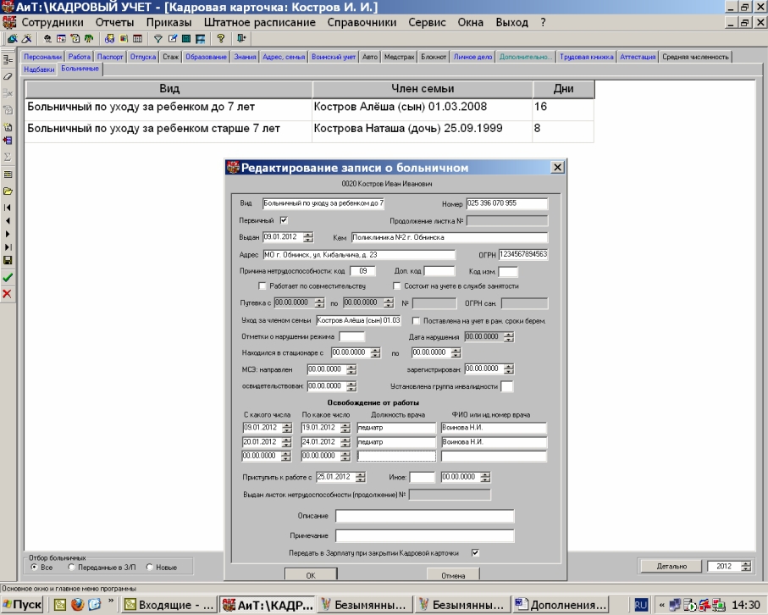Click the teal square toolbar icon
This screenshot has width=768, height=615.
pyautogui.click(x=186, y=39)
